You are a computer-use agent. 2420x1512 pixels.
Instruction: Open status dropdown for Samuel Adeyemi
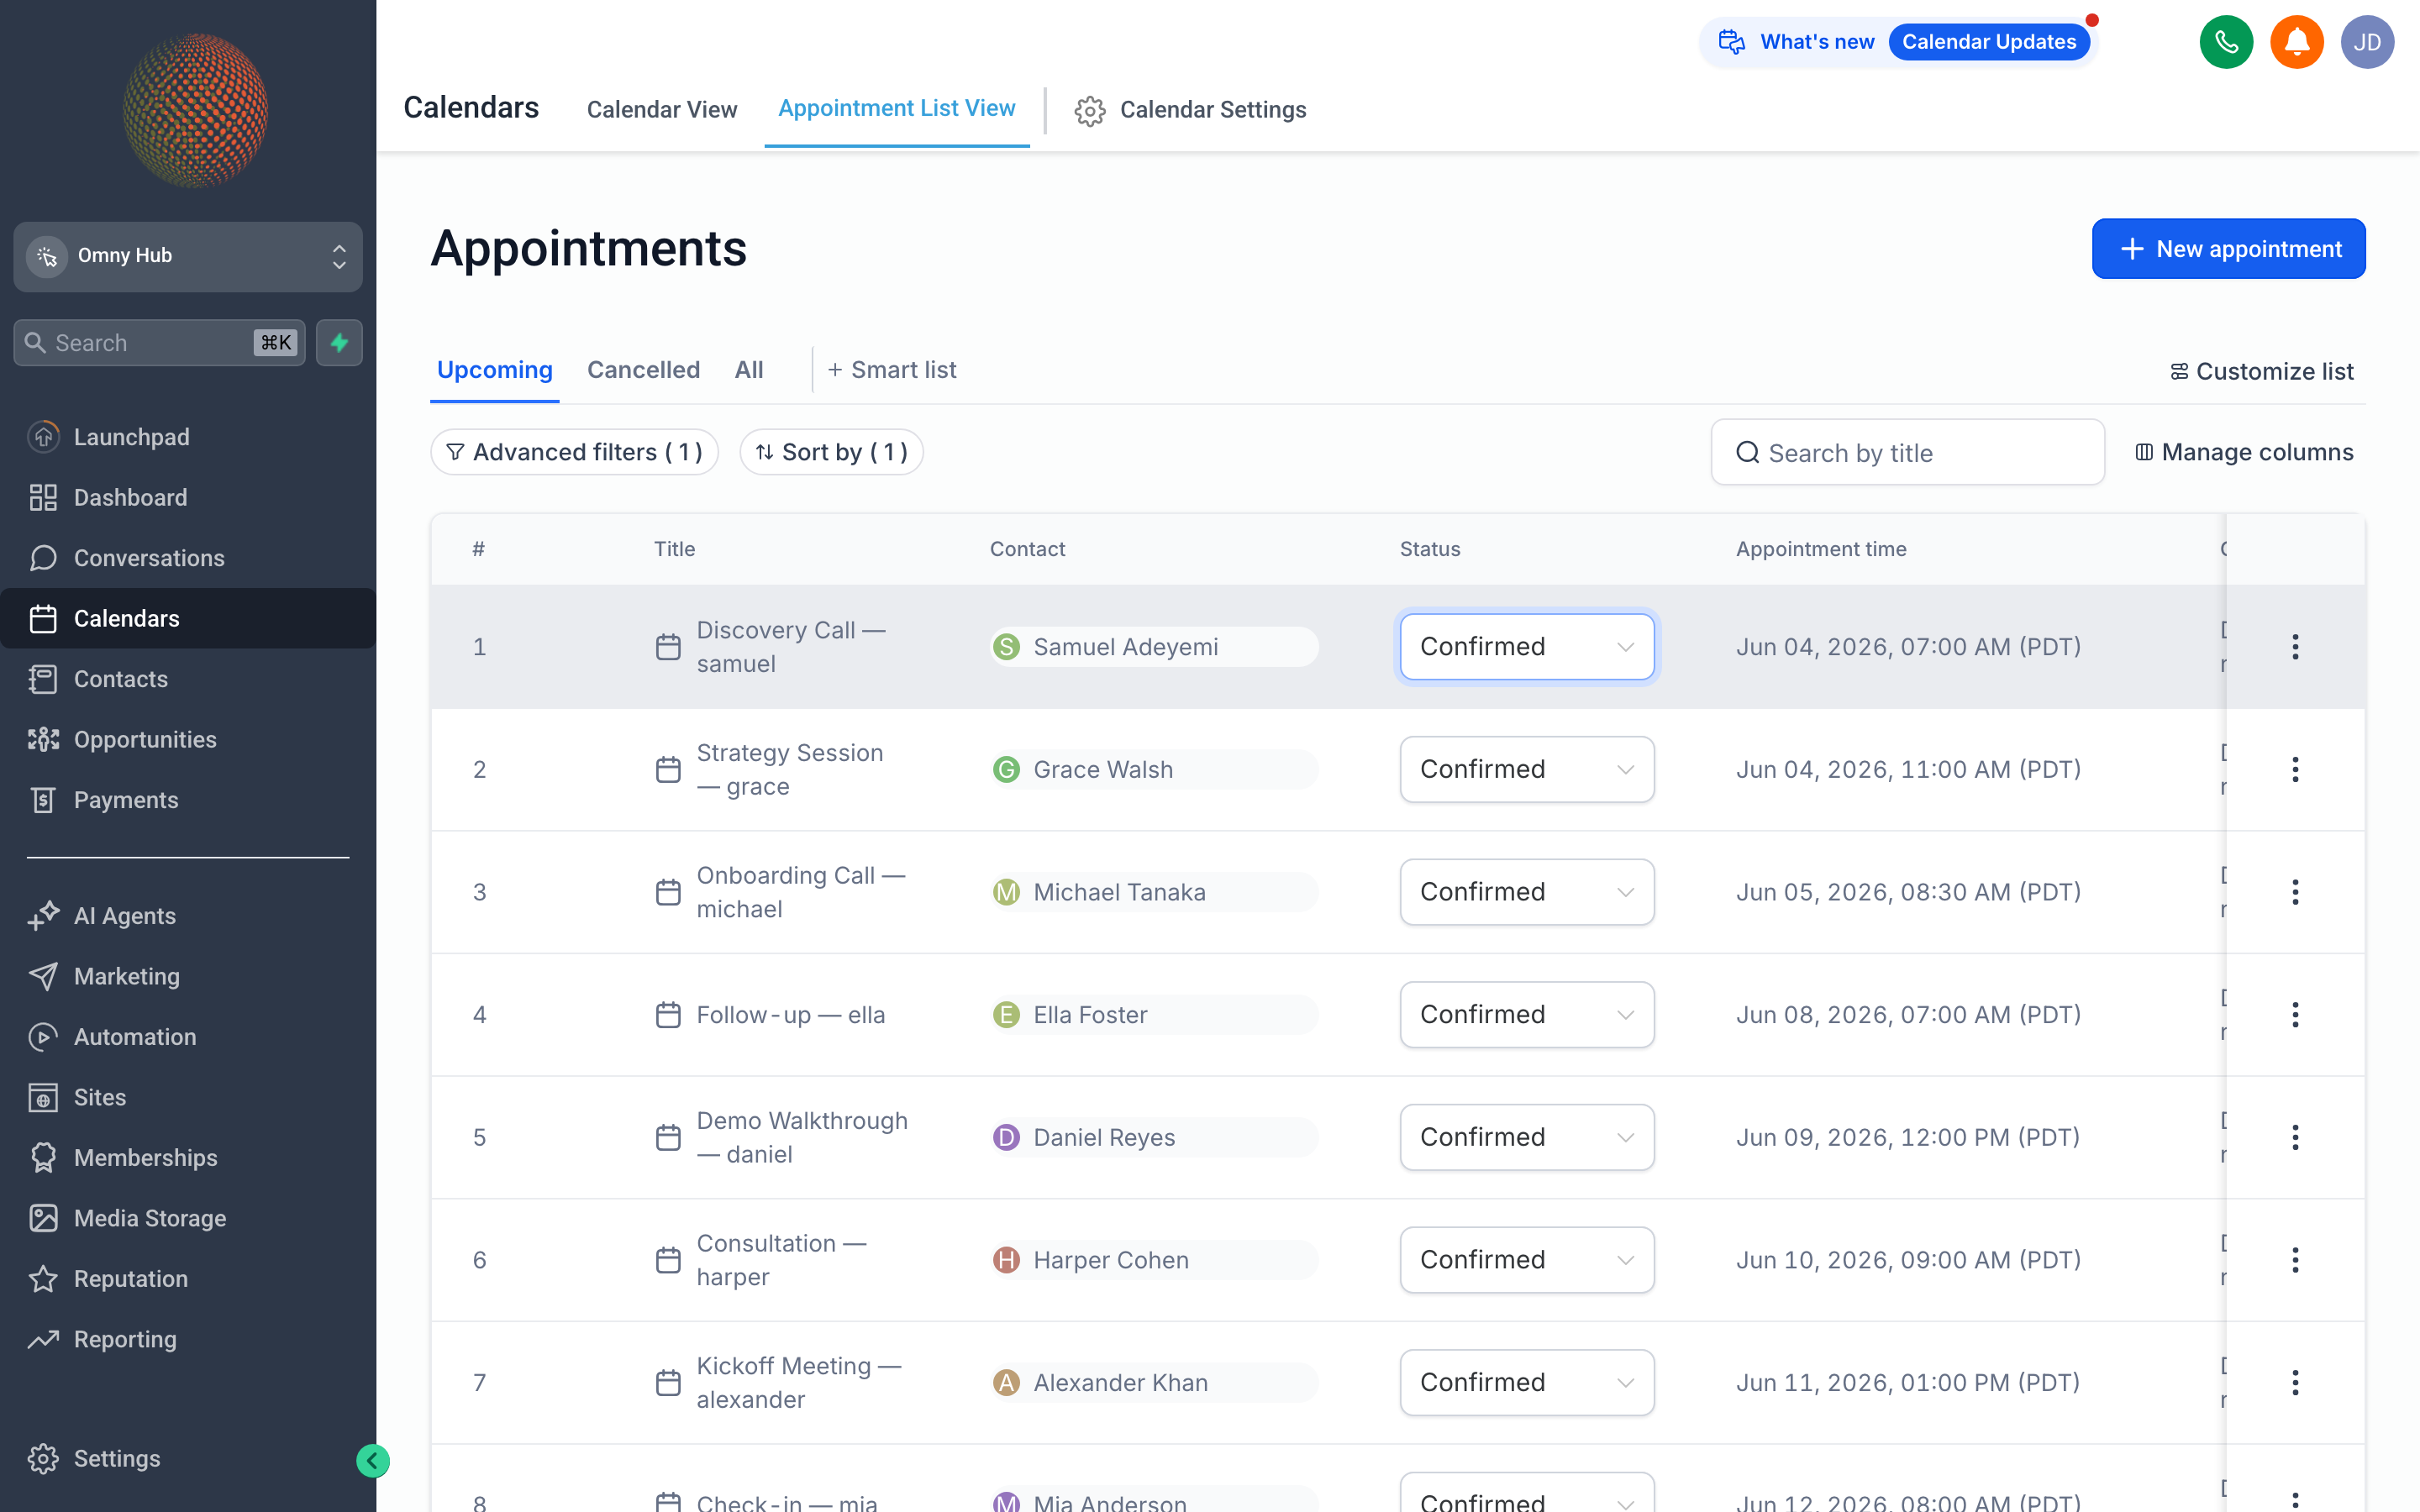[x=1527, y=647]
